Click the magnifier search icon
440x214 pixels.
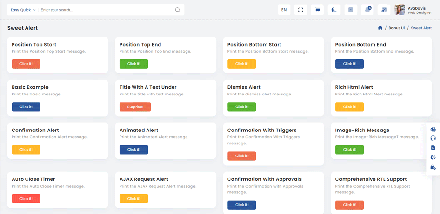click(177, 10)
